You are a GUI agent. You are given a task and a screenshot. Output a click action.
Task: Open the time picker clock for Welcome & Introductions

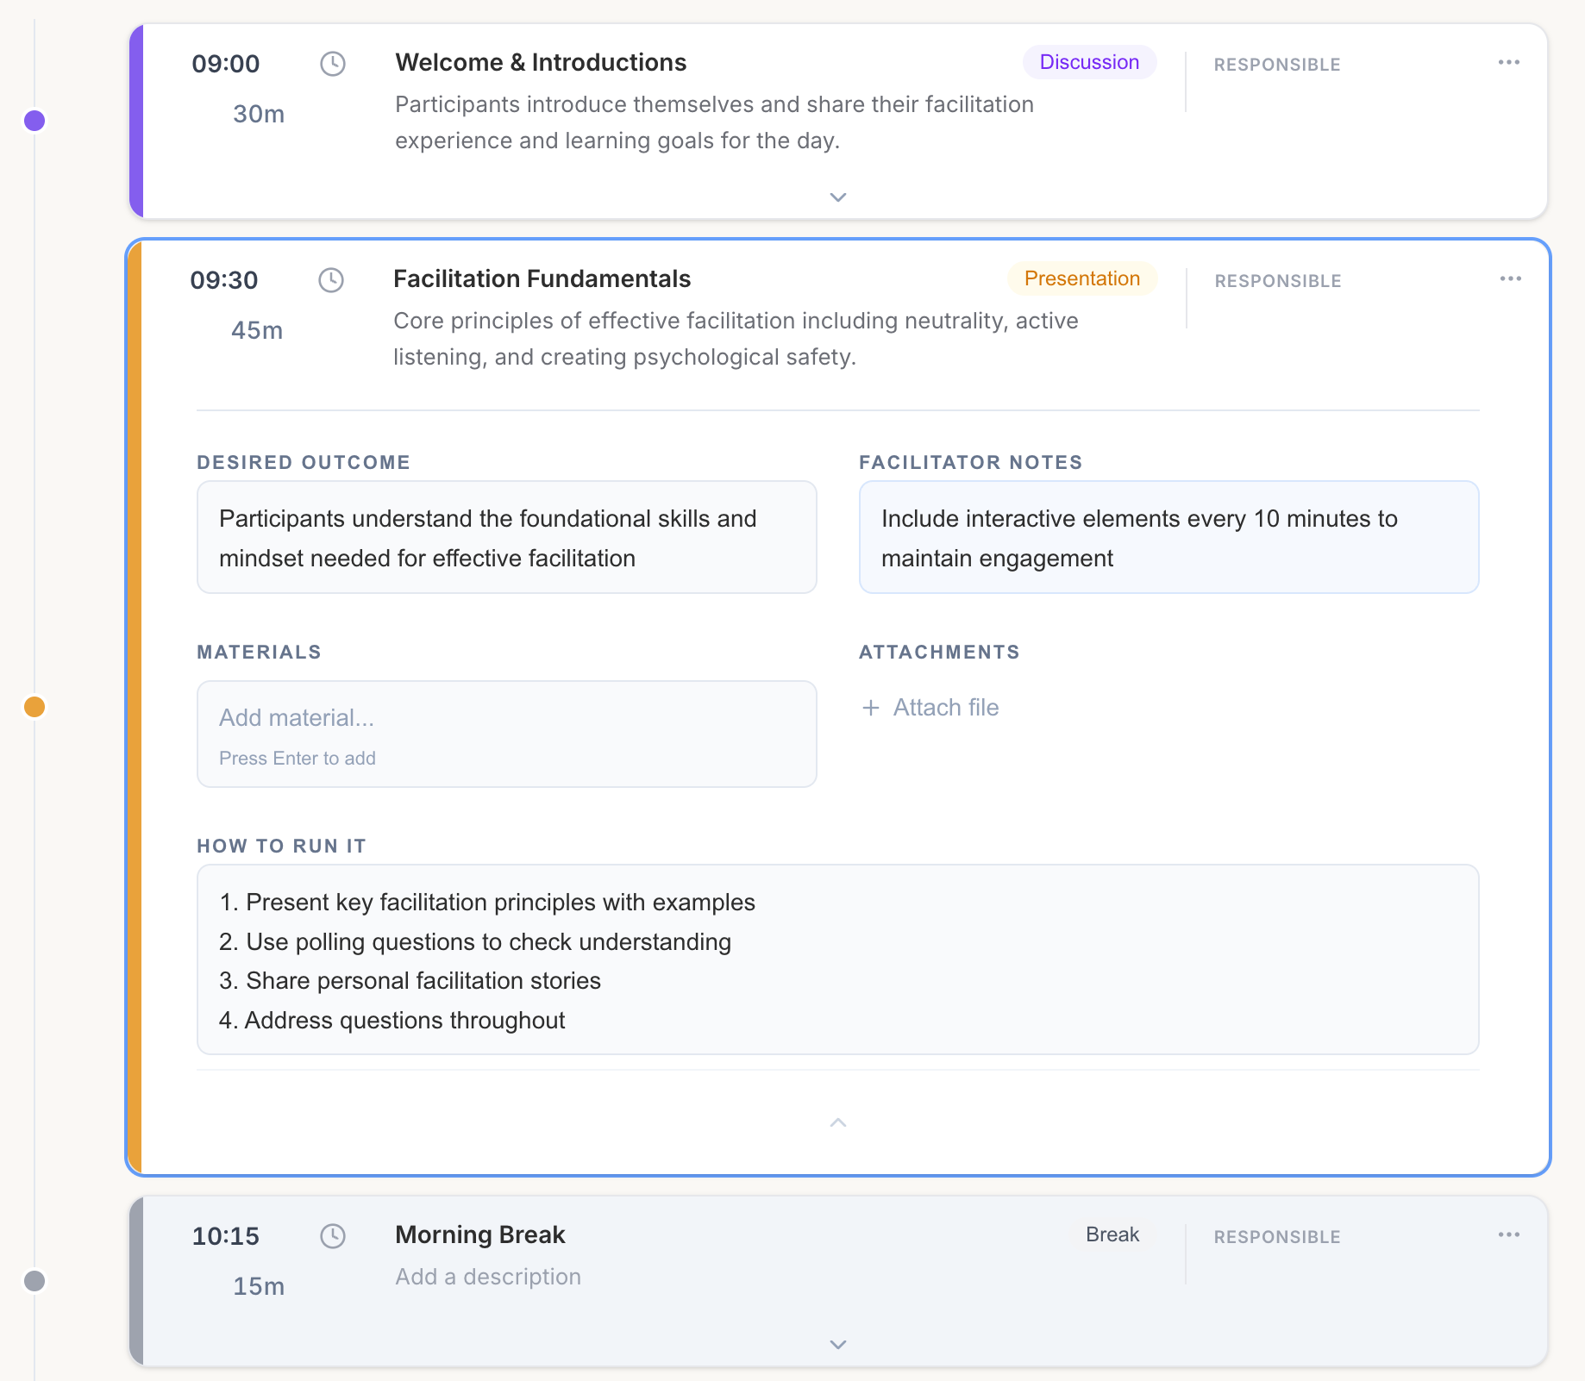pyautogui.click(x=333, y=64)
